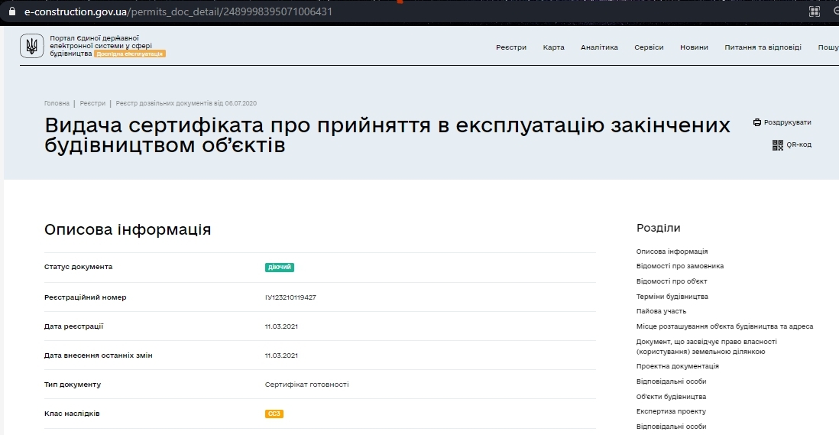Click the Клас наслідків label
Viewport: 839px width, 435px height.
pos(72,414)
